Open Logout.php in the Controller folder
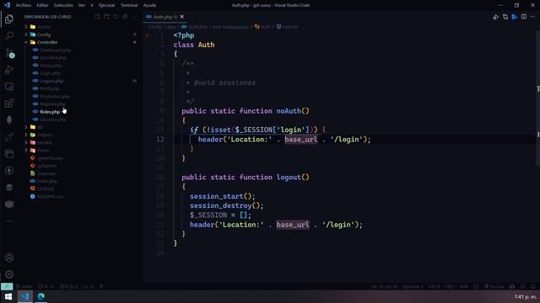The image size is (540, 303). point(51,81)
